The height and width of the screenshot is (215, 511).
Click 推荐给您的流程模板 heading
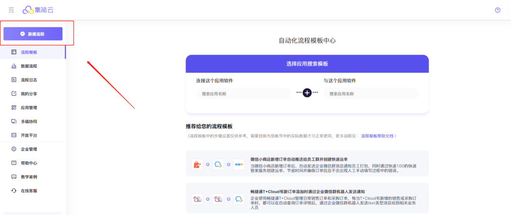tap(209, 126)
